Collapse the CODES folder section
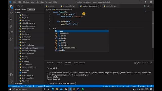This screenshot has width=162, height=91. click(x=19, y=12)
